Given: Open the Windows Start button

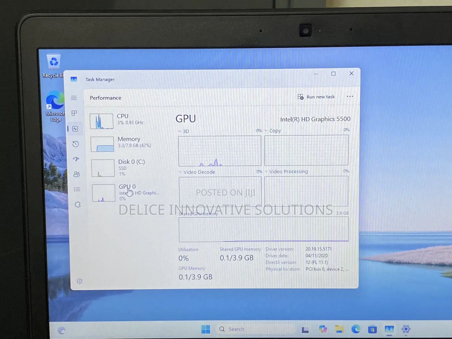Looking at the screenshot, I should [x=206, y=329].
